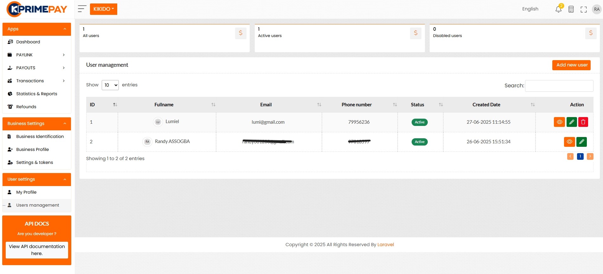Click the LU avatar next to Lumiel
This screenshot has width=603, height=274.
click(x=158, y=122)
